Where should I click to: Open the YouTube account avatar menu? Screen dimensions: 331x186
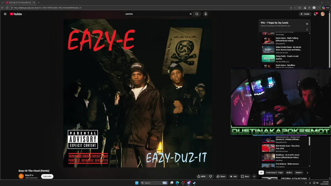coord(322,14)
